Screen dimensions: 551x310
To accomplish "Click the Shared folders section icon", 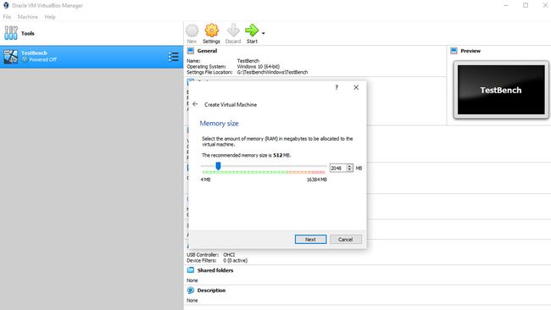I will coord(191,270).
